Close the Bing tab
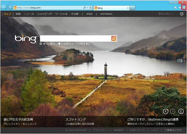The height and width of the screenshot is (134, 187). (x=128, y=8)
